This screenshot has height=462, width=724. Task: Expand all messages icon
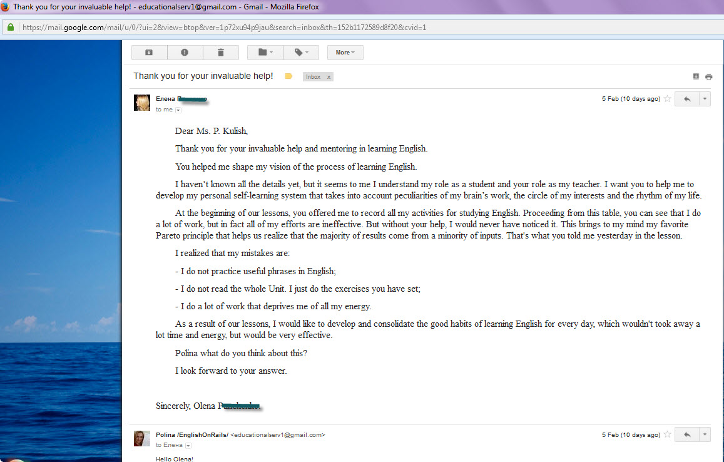(696, 77)
